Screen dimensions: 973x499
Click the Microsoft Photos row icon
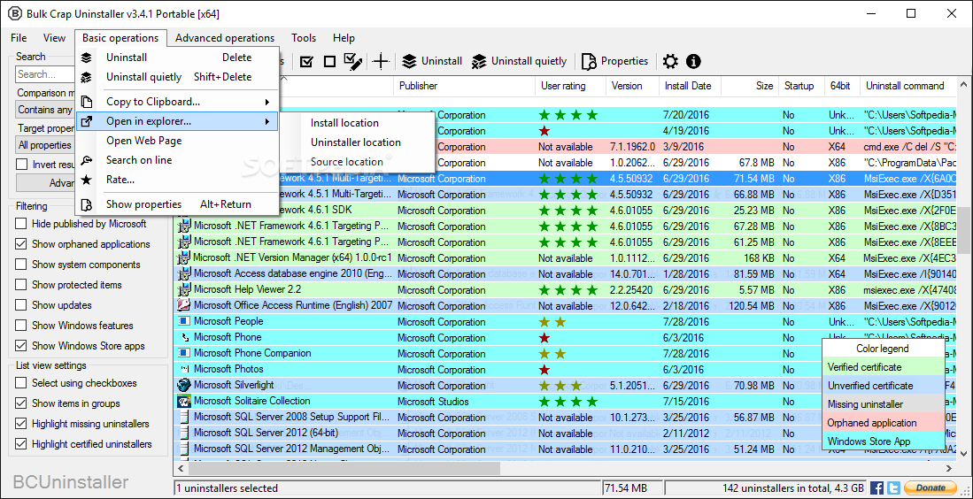coord(183,369)
